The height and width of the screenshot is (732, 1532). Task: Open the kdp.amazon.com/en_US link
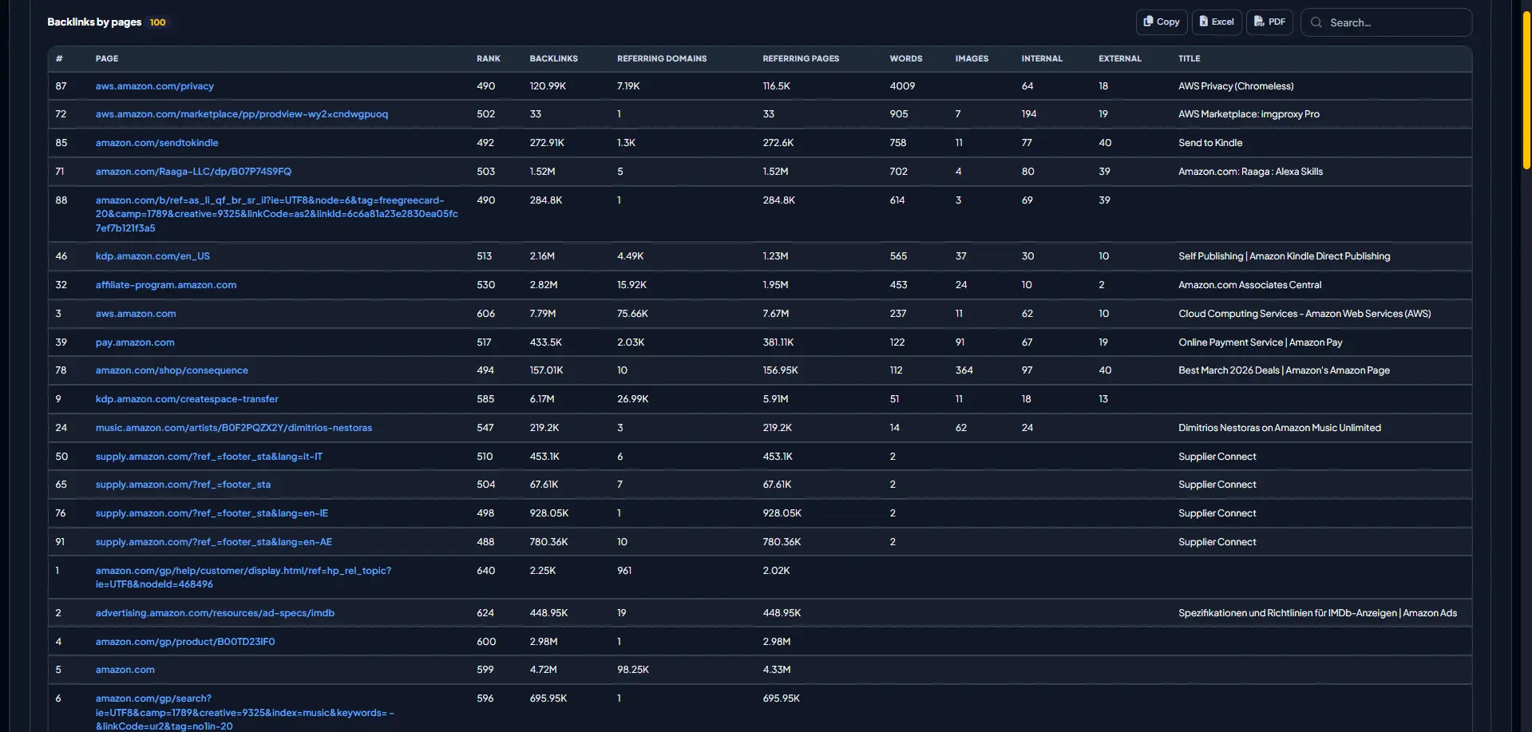152,256
